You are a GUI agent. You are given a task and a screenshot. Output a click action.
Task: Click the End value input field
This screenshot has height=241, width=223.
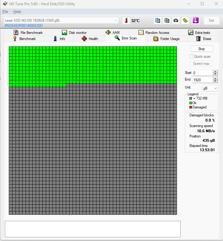(x=203, y=80)
